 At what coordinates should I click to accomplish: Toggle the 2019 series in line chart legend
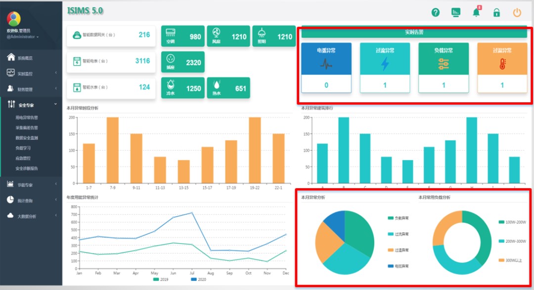(x=161, y=280)
